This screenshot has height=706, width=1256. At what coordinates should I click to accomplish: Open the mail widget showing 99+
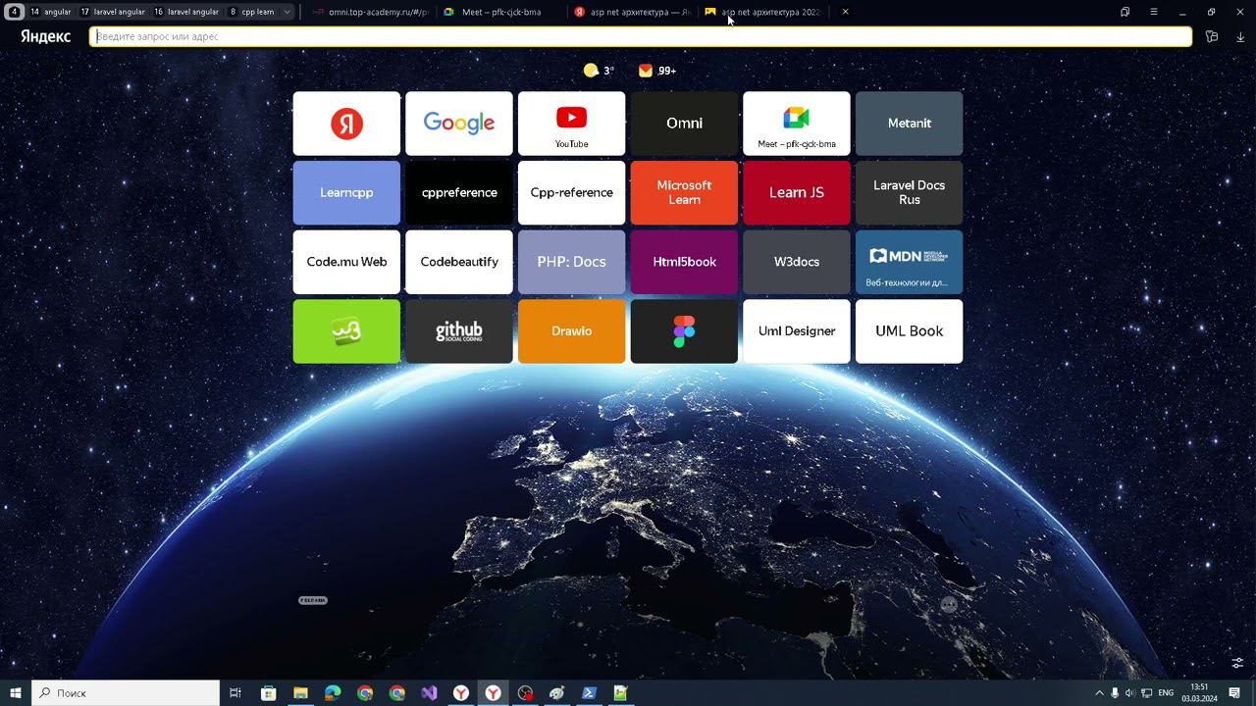point(657,71)
